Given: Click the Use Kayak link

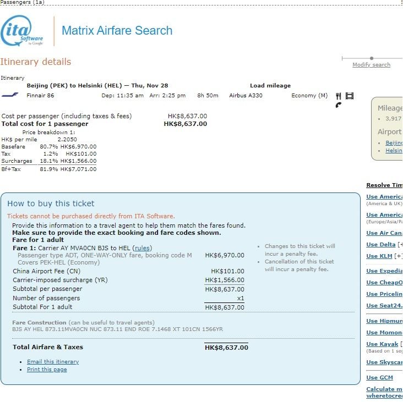Looking at the screenshot, I should coord(382,344).
